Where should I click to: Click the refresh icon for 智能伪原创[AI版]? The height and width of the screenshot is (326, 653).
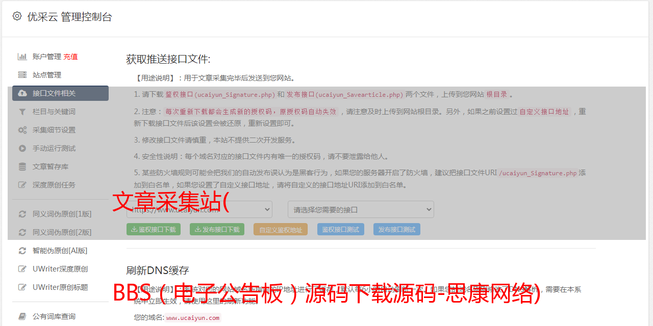point(22,251)
